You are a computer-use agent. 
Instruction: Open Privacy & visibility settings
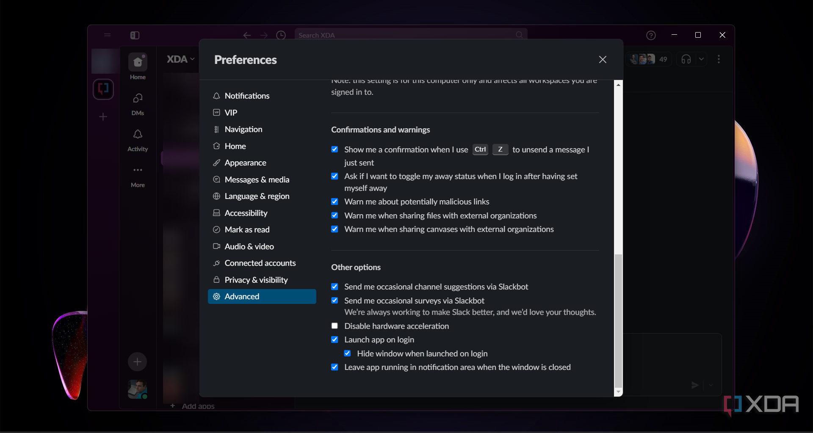[262, 280]
